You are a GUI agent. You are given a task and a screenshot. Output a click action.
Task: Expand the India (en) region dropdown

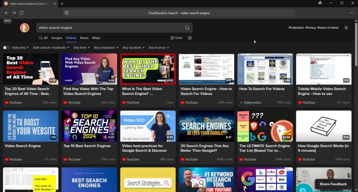coord(20,48)
